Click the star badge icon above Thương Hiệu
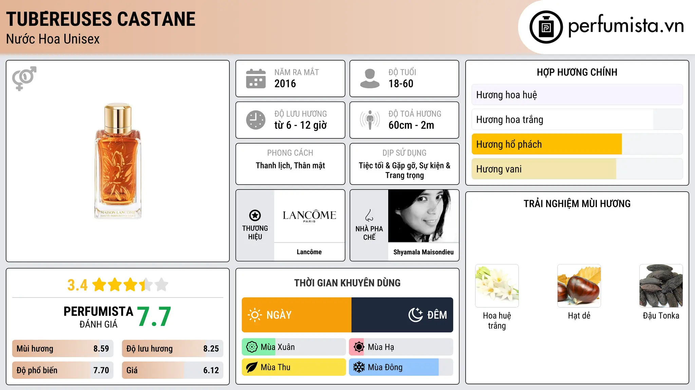Screen dimensions: 695x390 point(255,215)
